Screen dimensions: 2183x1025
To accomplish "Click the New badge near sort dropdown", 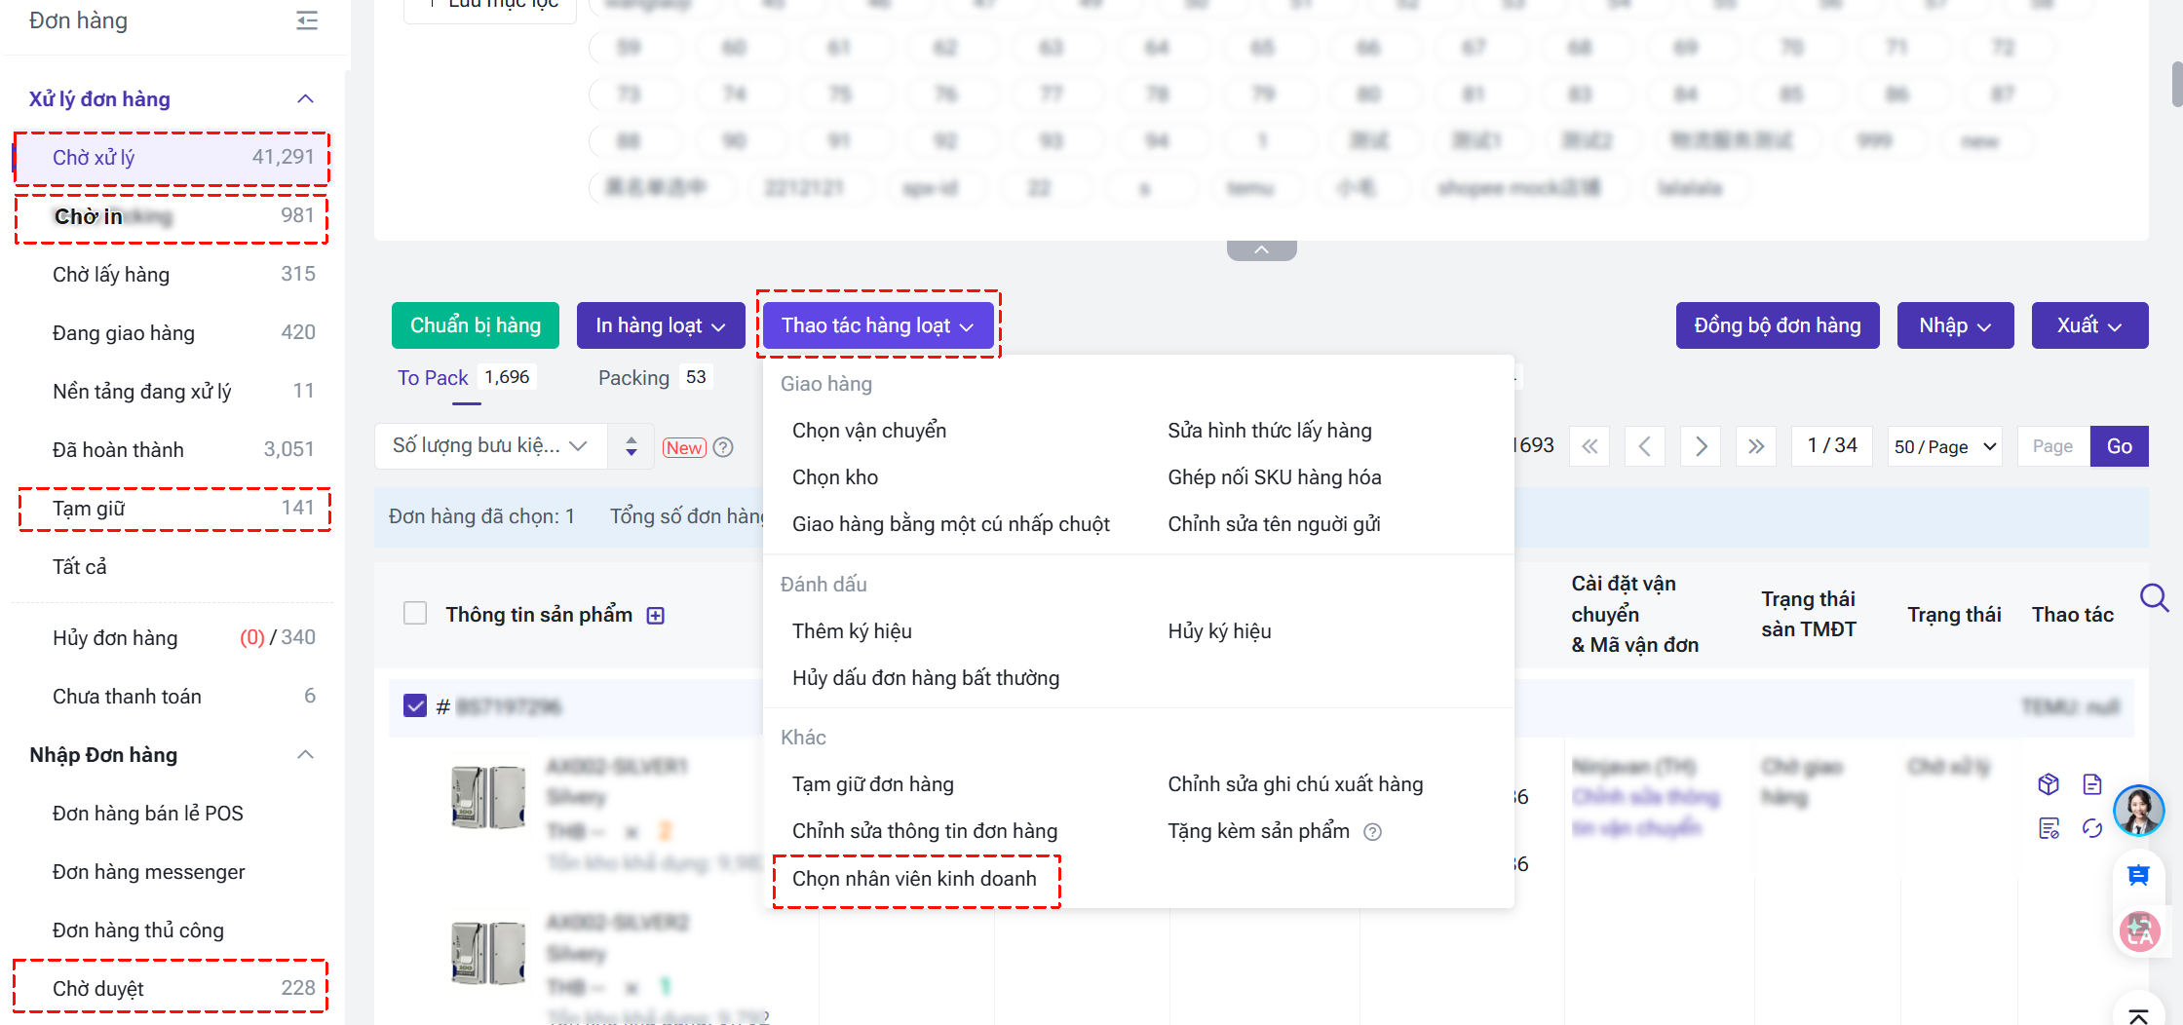I will 684,447.
